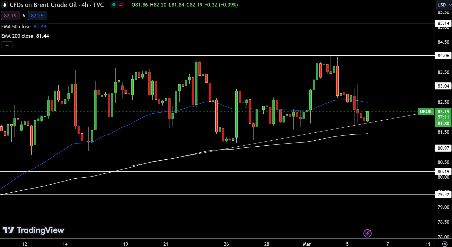The width and height of the screenshot is (452, 247).
Task: Collapse the indicator legend with the chevron button
Action: point(7,45)
